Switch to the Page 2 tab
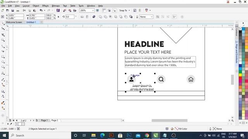The width and height of the screenshot is (248, 139). [x=55, y=120]
